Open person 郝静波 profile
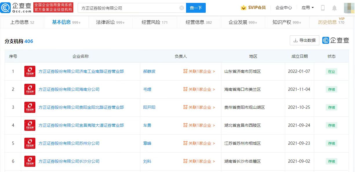Screen dimensions: 355x172 (149, 71)
